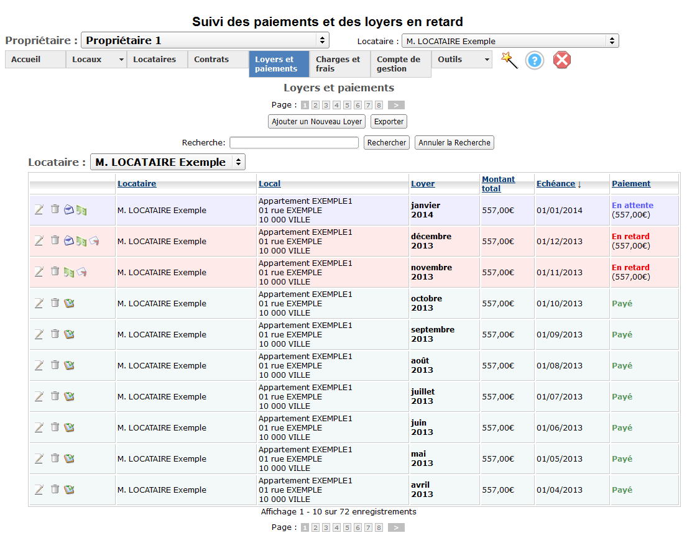This screenshot has height=538, width=692.
Task: Edit the janvier 2014 rent with pencil icon
Action: pyautogui.click(x=39, y=210)
